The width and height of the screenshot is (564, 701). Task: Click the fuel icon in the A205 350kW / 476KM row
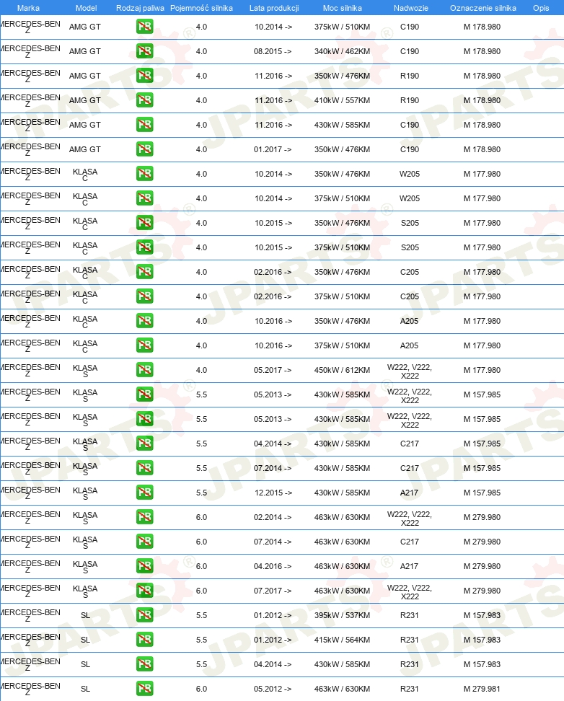[144, 321]
